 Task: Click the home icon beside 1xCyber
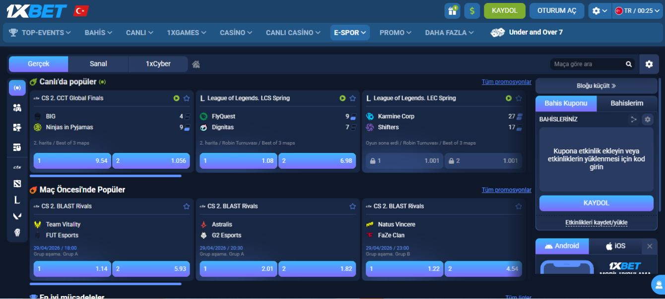point(196,64)
